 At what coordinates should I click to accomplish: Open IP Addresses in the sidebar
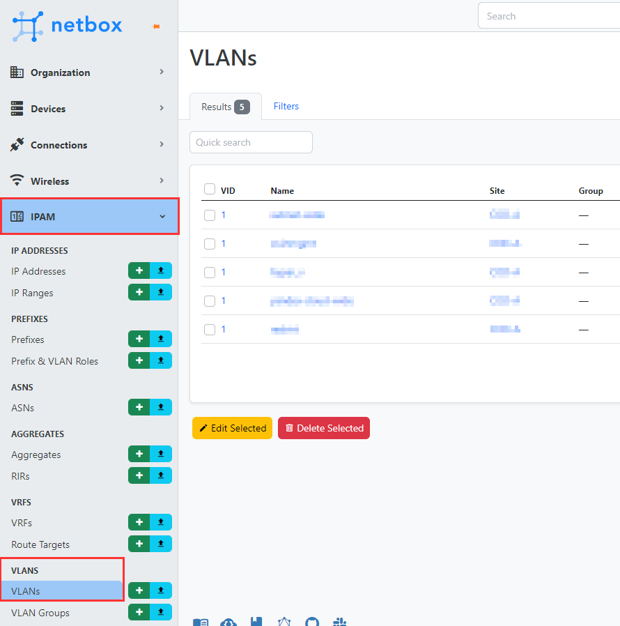38,271
